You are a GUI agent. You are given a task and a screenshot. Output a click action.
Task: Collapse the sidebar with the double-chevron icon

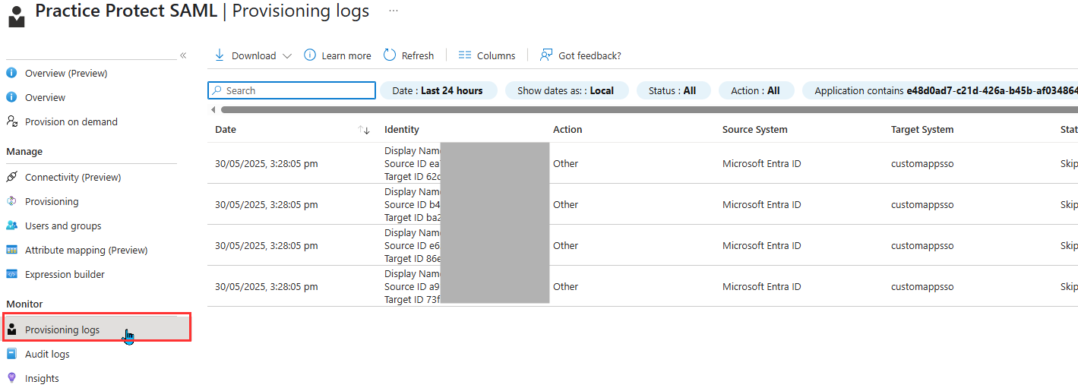pos(183,55)
